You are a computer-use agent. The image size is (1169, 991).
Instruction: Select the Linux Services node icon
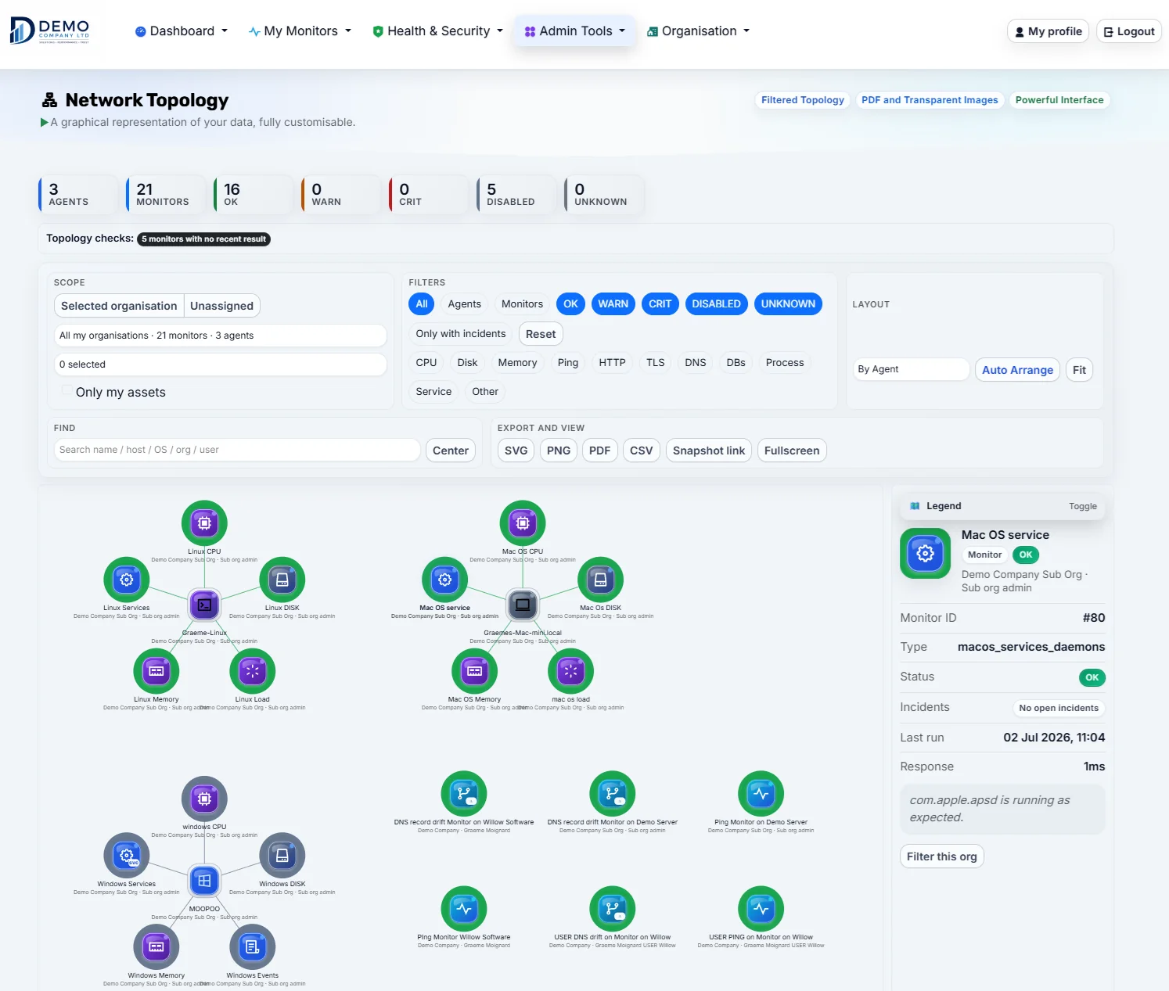(126, 580)
